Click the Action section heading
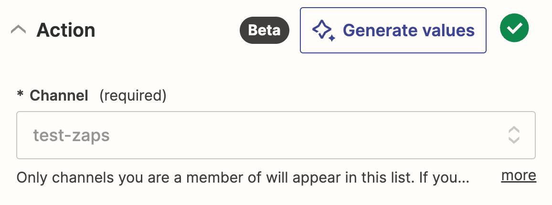Screen dimensions: 552x205 (66, 31)
